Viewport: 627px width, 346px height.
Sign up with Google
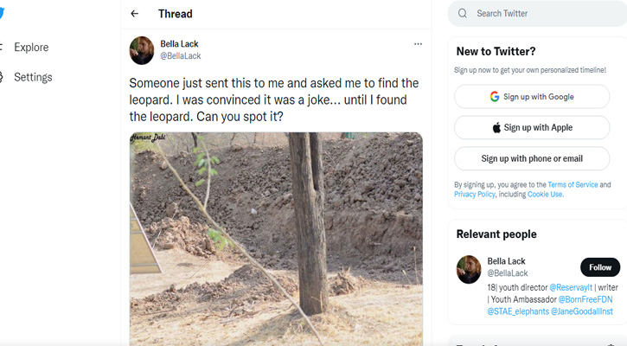(x=532, y=97)
